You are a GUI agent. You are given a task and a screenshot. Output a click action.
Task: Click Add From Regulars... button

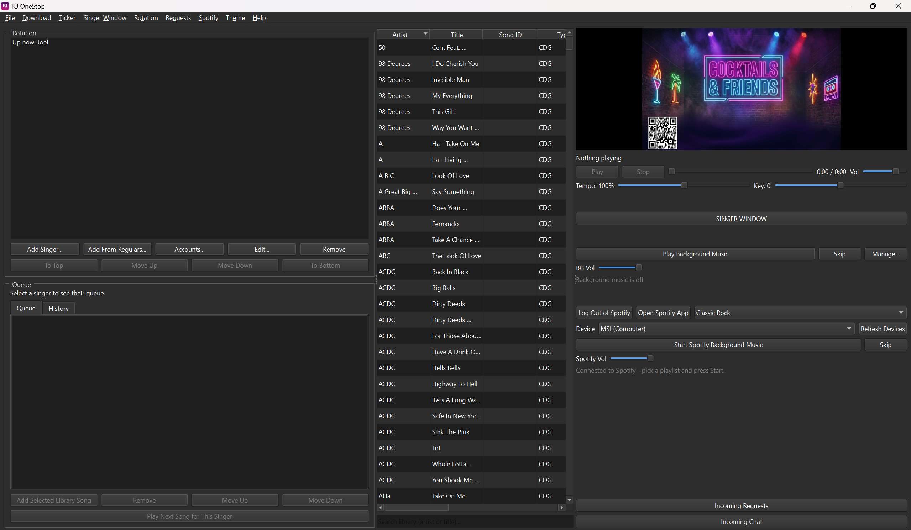(x=117, y=250)
